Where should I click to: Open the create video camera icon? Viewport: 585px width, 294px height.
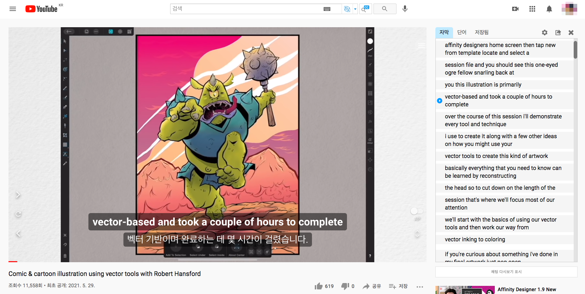[515, 9]
